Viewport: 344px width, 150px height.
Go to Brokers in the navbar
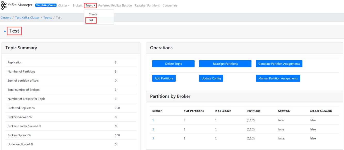click(78, 5)
